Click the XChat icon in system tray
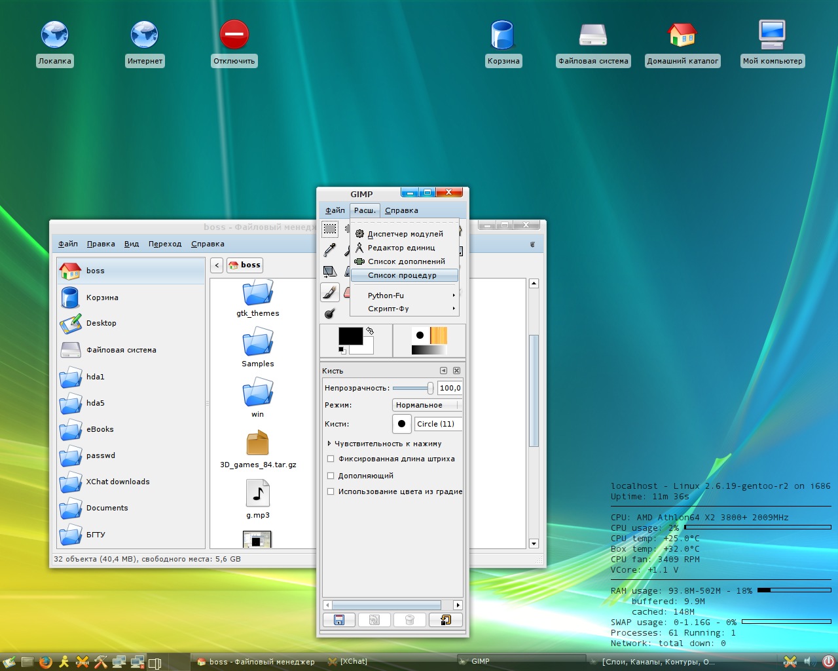 click(790, 662)
